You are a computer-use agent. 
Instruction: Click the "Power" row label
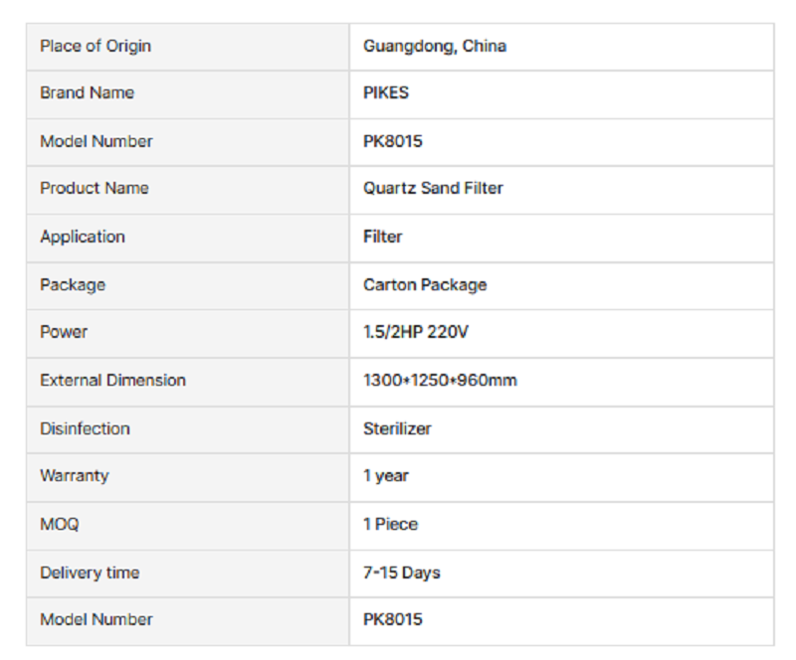[x=64, y=332]
